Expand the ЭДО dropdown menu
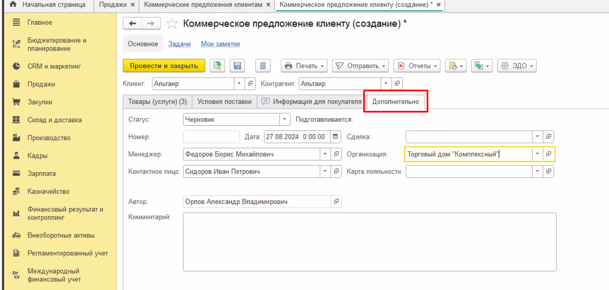The width and height of the screenshot is (609, 290). (x=517, y=66)
